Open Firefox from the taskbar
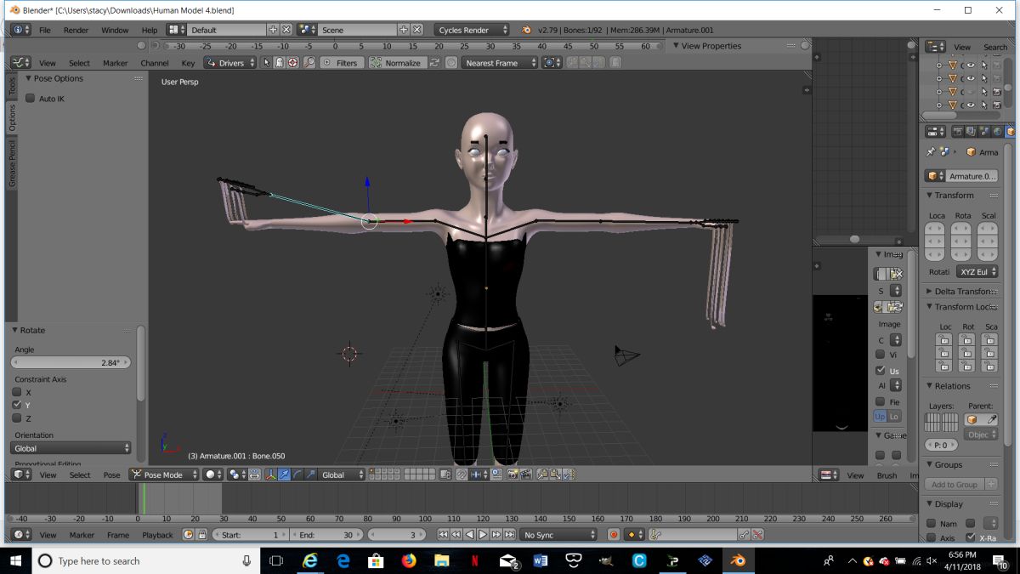Viewport: 1020px width, 574px height. [409, 561]
